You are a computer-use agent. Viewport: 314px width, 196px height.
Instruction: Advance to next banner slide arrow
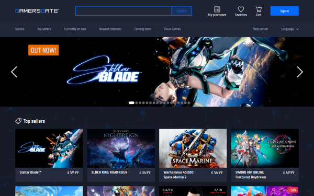click(x=300, y=72)
